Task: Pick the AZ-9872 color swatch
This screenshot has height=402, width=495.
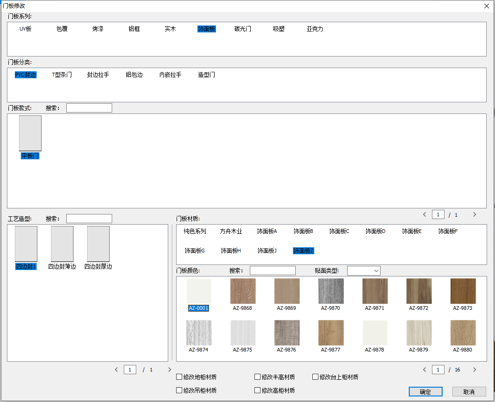Action: pyautogui.click(x=419, y=291)
